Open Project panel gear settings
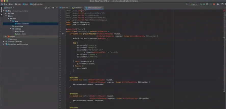The image size is (226, 109). (x=53, y=8)
